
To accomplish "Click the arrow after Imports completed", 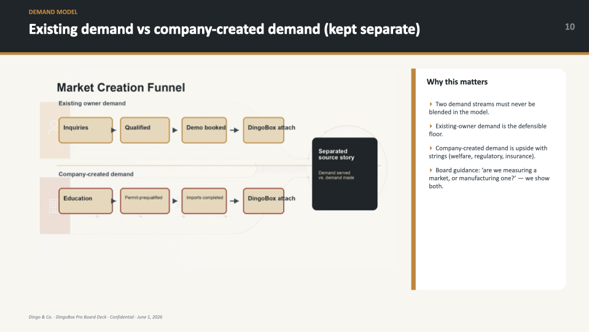I will pos(235,201).
